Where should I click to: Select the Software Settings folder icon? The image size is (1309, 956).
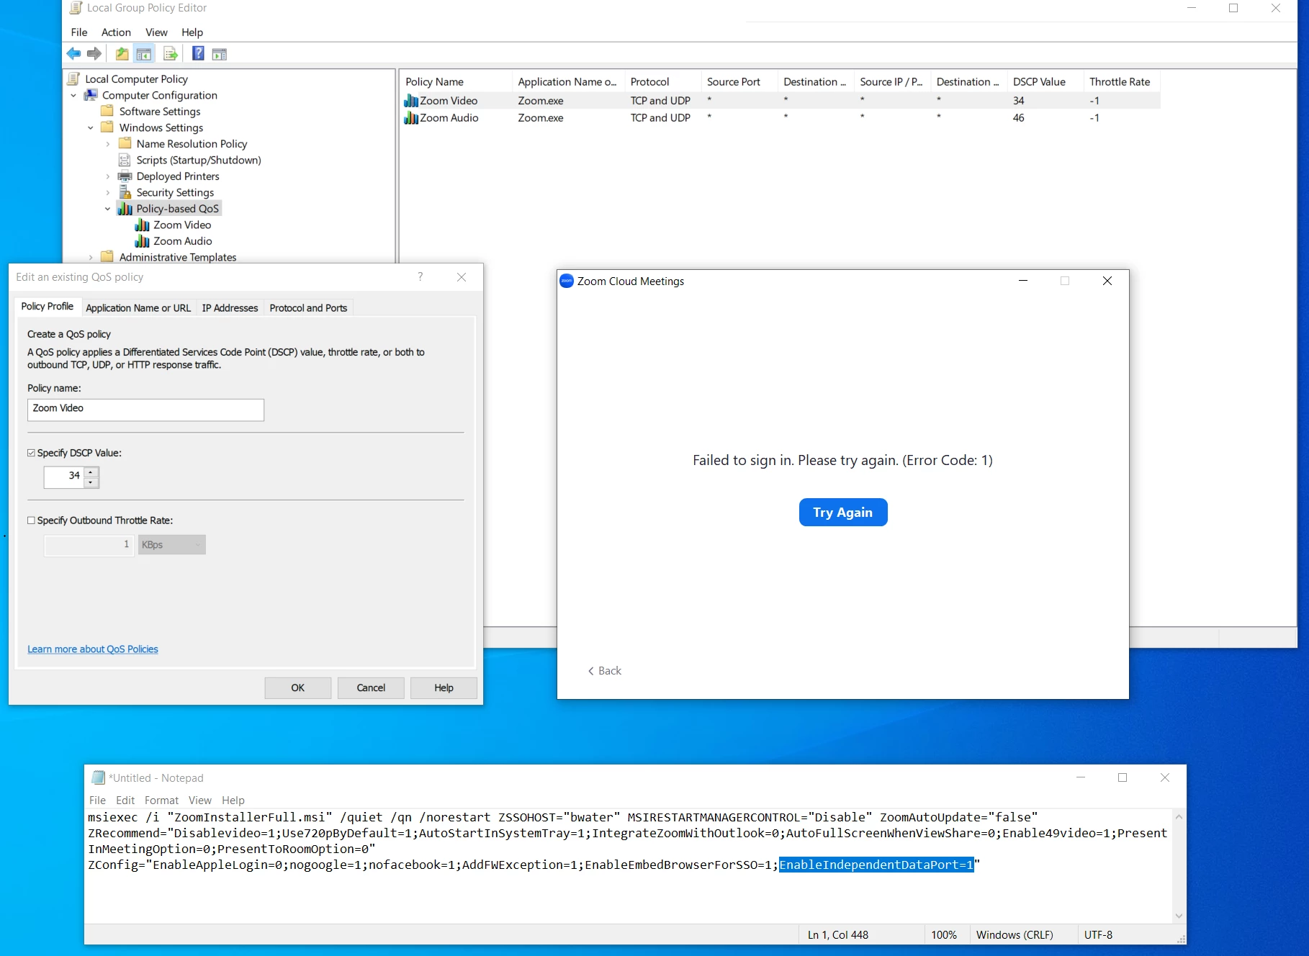point(107,111)
